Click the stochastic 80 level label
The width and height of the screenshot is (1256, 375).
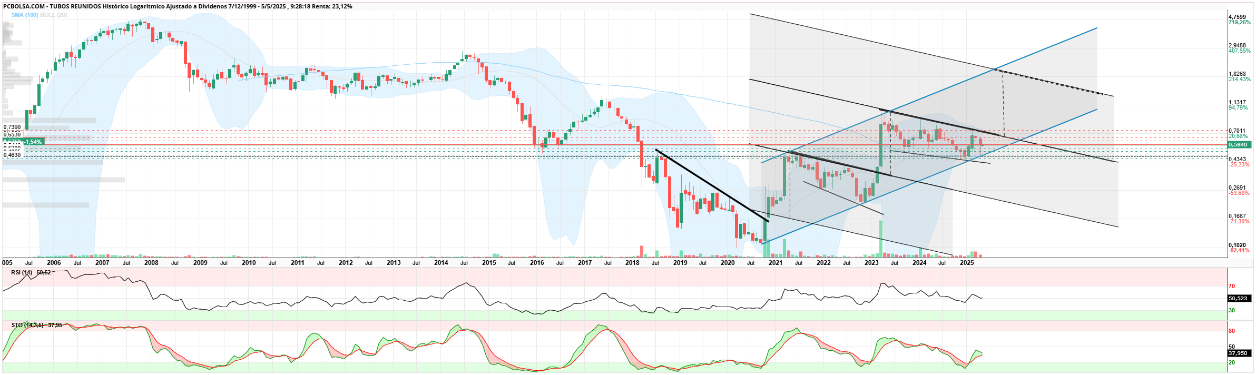[x=1232, y=331]
